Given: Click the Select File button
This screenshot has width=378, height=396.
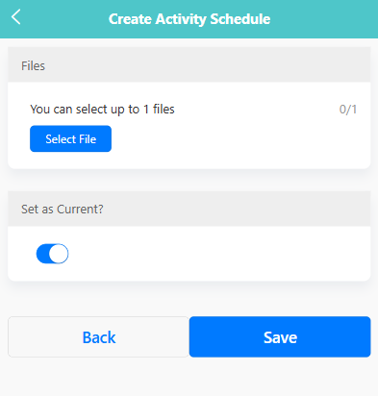Looking at the screenshot, I should pos(70,138).
